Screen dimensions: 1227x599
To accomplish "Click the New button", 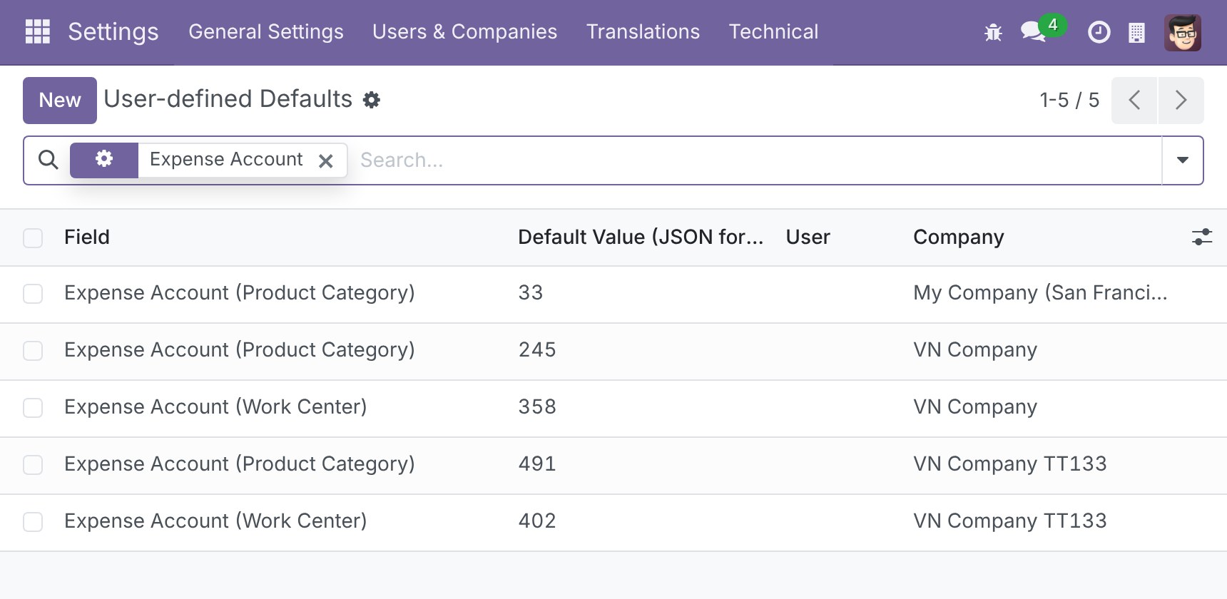I will (x=60, y=100).
